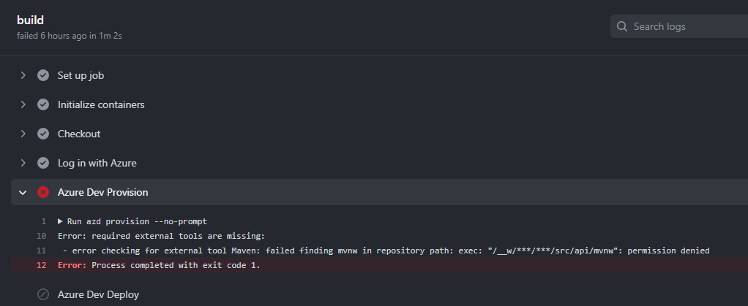Click the Initialize containers success checkmark icon
The height and width of the screenshot is (306, 748).
[x=43, y=104]
